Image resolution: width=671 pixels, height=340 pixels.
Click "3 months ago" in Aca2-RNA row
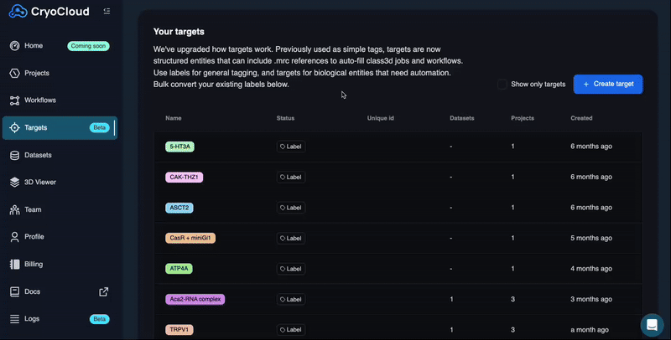click(591, 299)
